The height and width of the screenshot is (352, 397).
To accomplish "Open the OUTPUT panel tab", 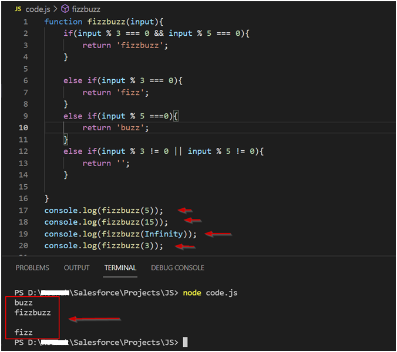I will (76, 268).
